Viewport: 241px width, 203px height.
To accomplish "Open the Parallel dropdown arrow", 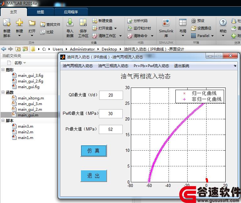I will pyautogui.click(x=212, y=36).
